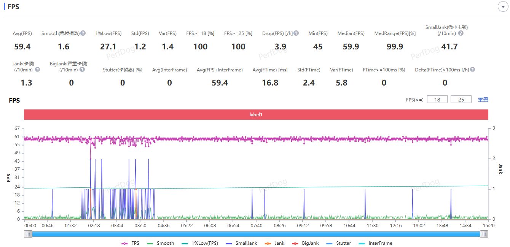Click the FPS(>=) threshold label
Image resolution: width=510 pixels, height=247 pixels.
[414, 100]
